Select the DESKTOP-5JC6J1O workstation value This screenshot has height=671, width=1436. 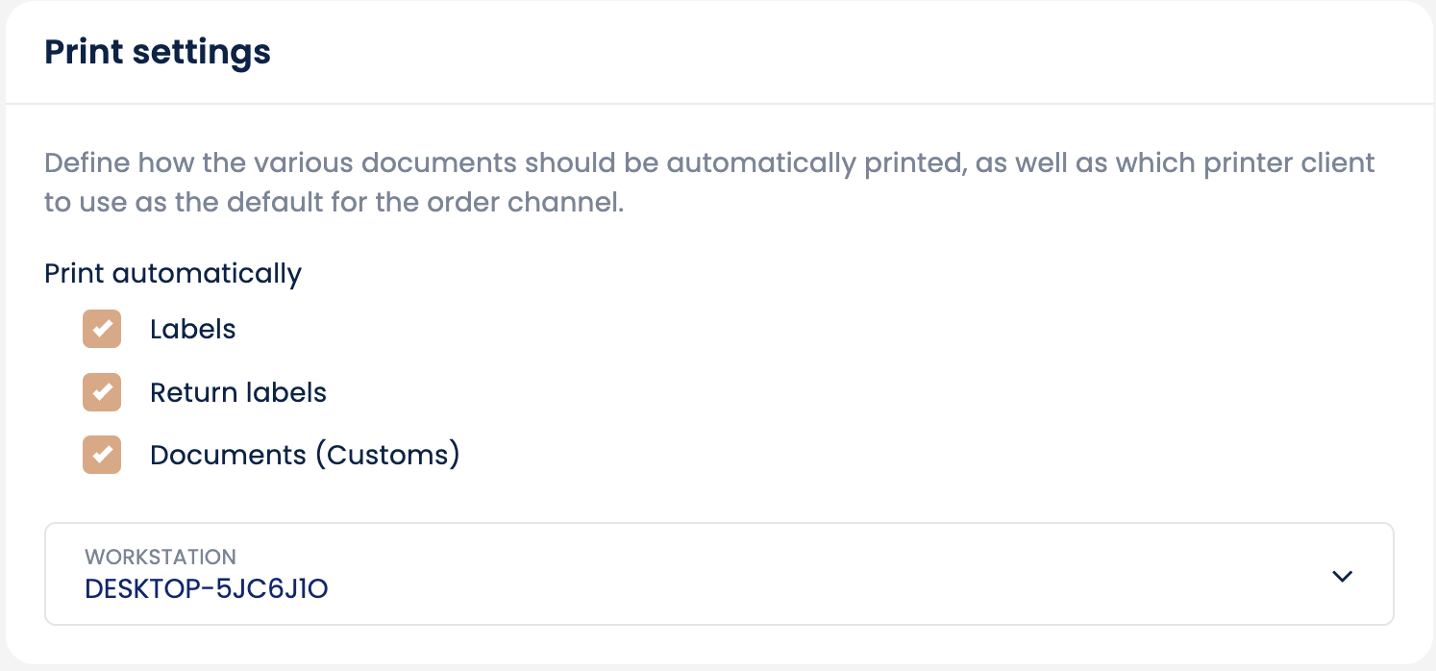(x=207, y=588)
